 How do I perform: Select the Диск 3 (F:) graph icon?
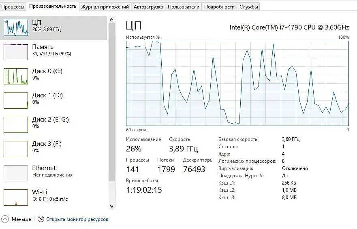tap(16, 149)
